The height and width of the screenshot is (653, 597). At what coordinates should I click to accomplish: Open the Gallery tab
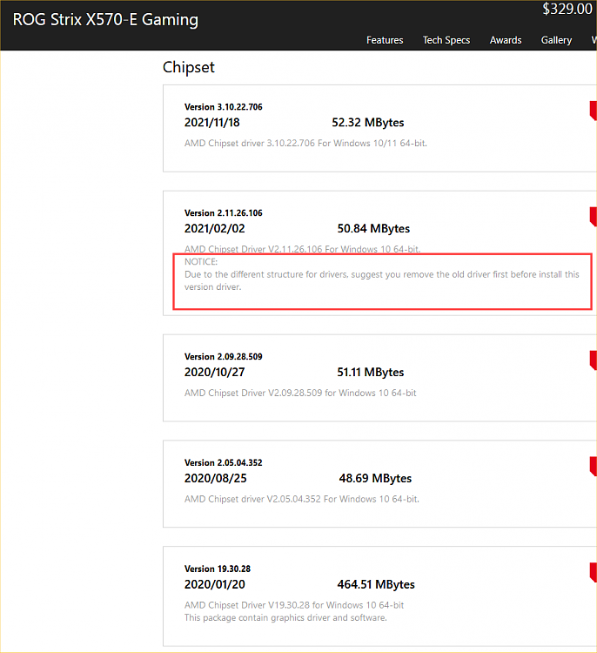(556, 40)
